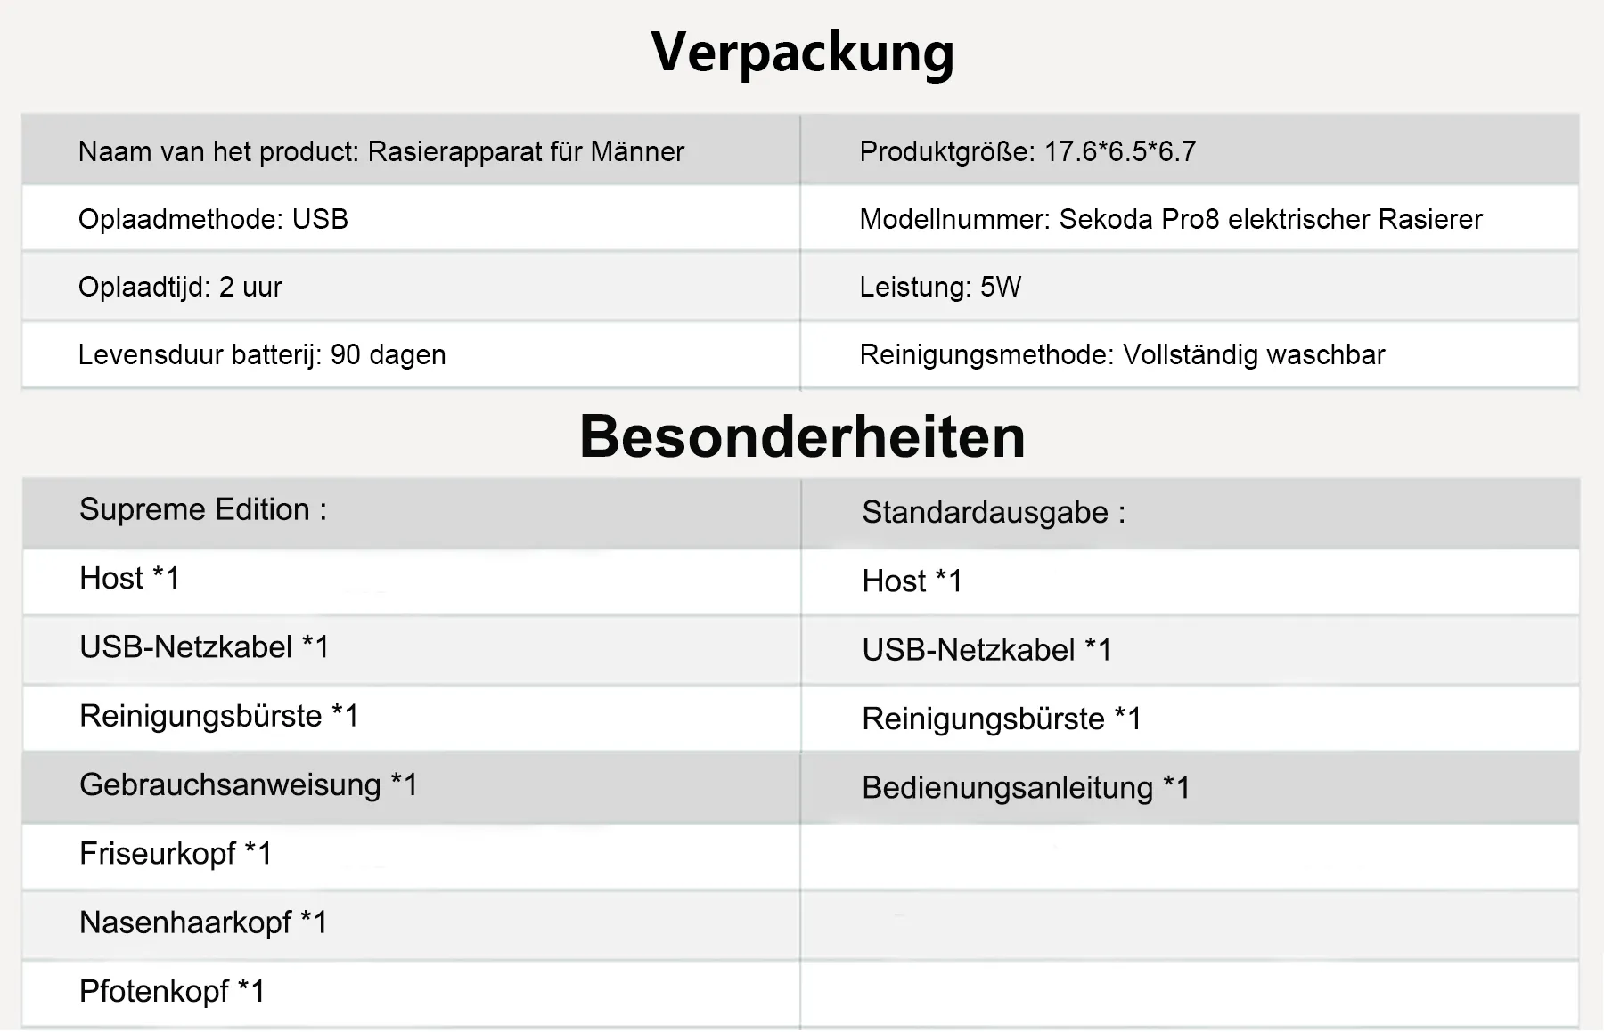The image size is (1604, 1032).
Task: Click the Supreme Edition column header
Action: [203, 510]
